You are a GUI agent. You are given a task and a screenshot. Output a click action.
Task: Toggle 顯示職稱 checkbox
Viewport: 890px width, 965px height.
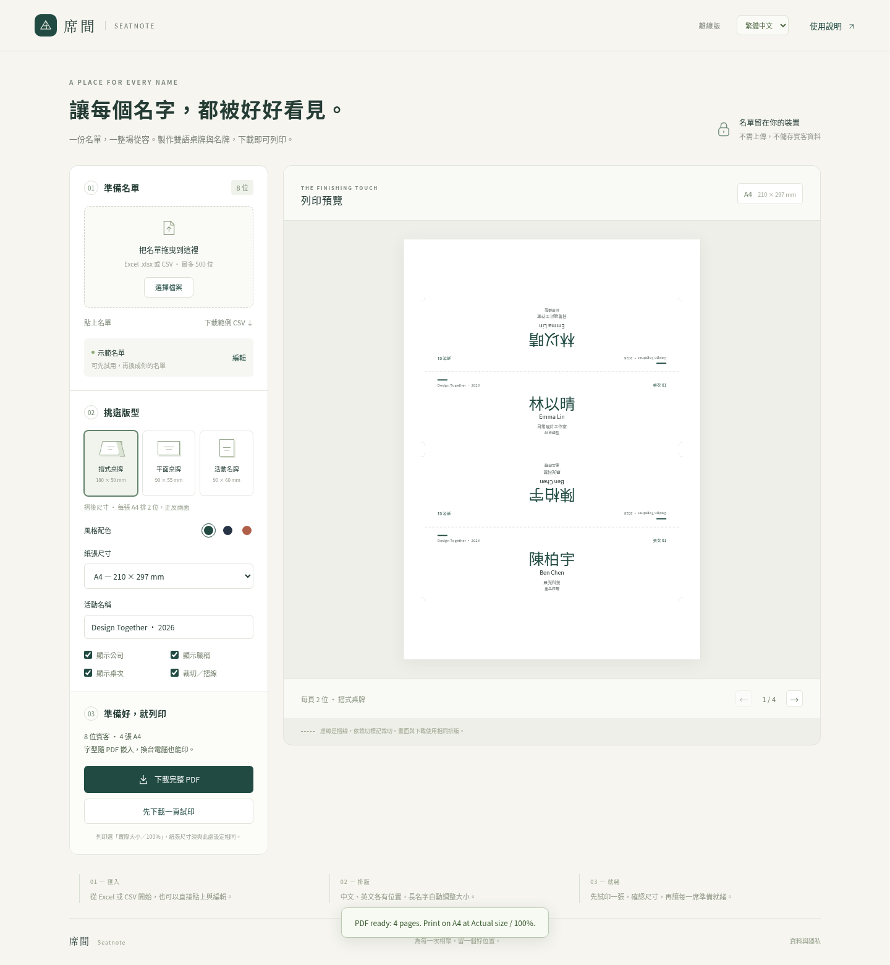click(x=175, y=655)
